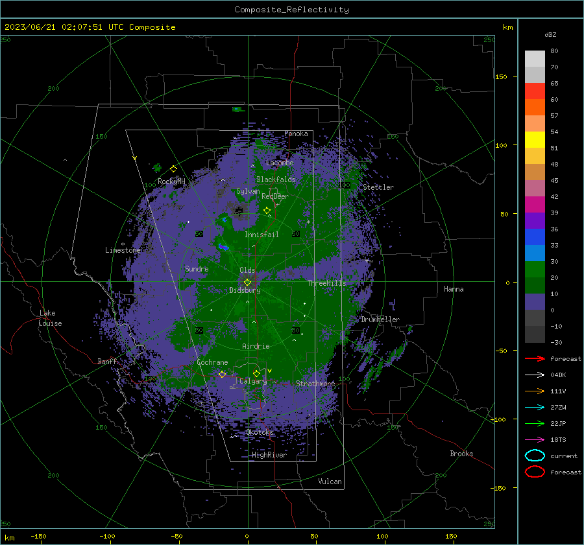The height and width of the screenshot is (545, 584).
Task: Click the Ponoka town label
Action: click(x=296, y=133)
